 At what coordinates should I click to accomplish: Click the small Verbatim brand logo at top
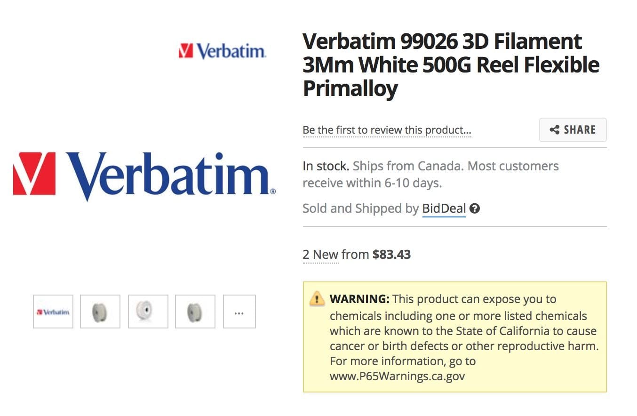[x=222, y=51]
